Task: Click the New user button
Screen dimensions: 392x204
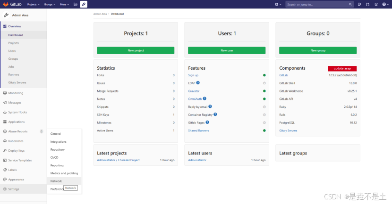Action: click(227, 50)
